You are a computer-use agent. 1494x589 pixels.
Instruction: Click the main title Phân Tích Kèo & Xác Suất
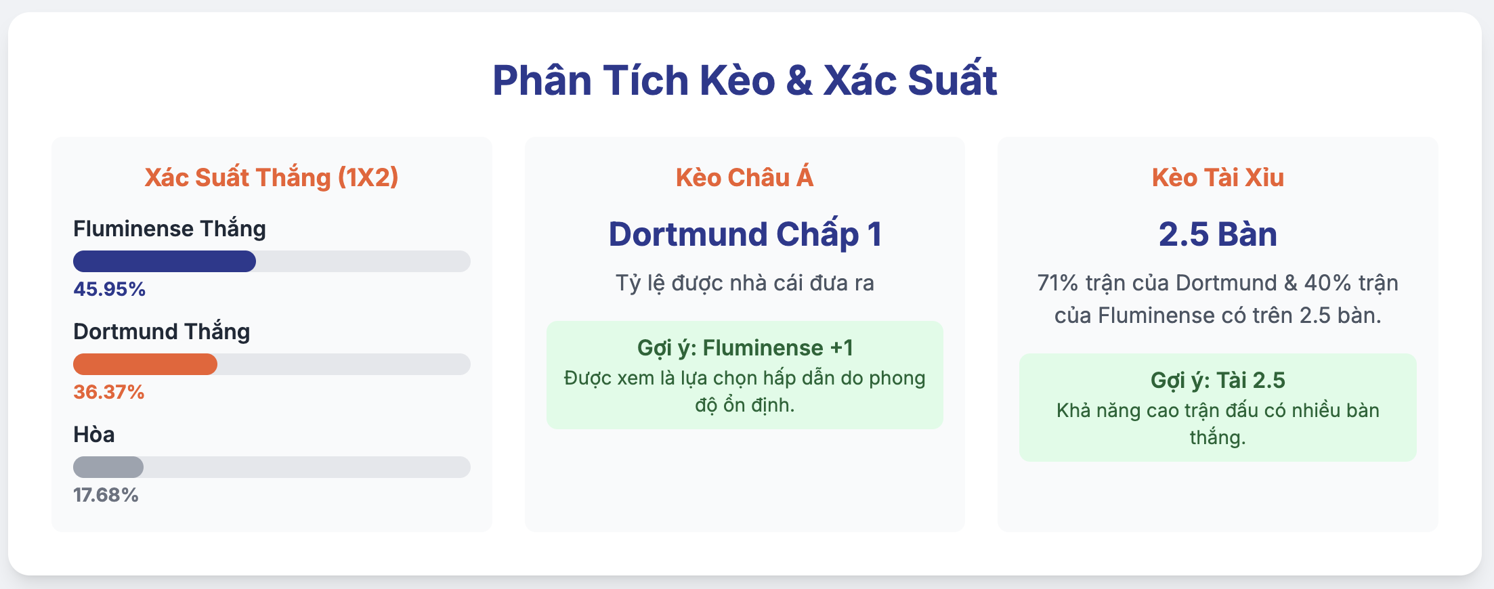click(x=744, y=81)
